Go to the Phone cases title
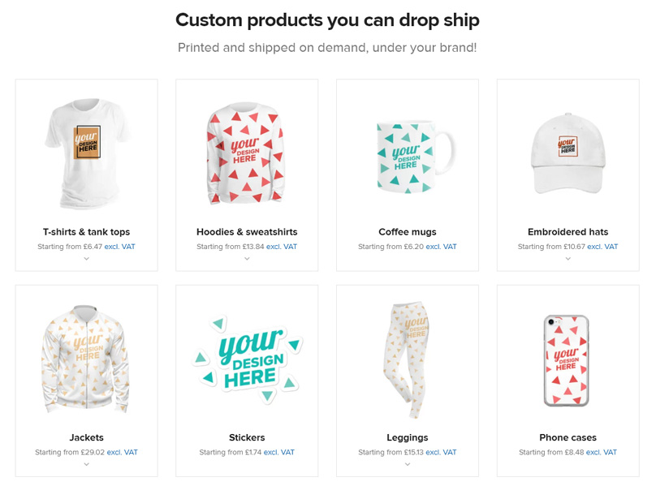This screenshot has height=486, width=656. [568, 437]
